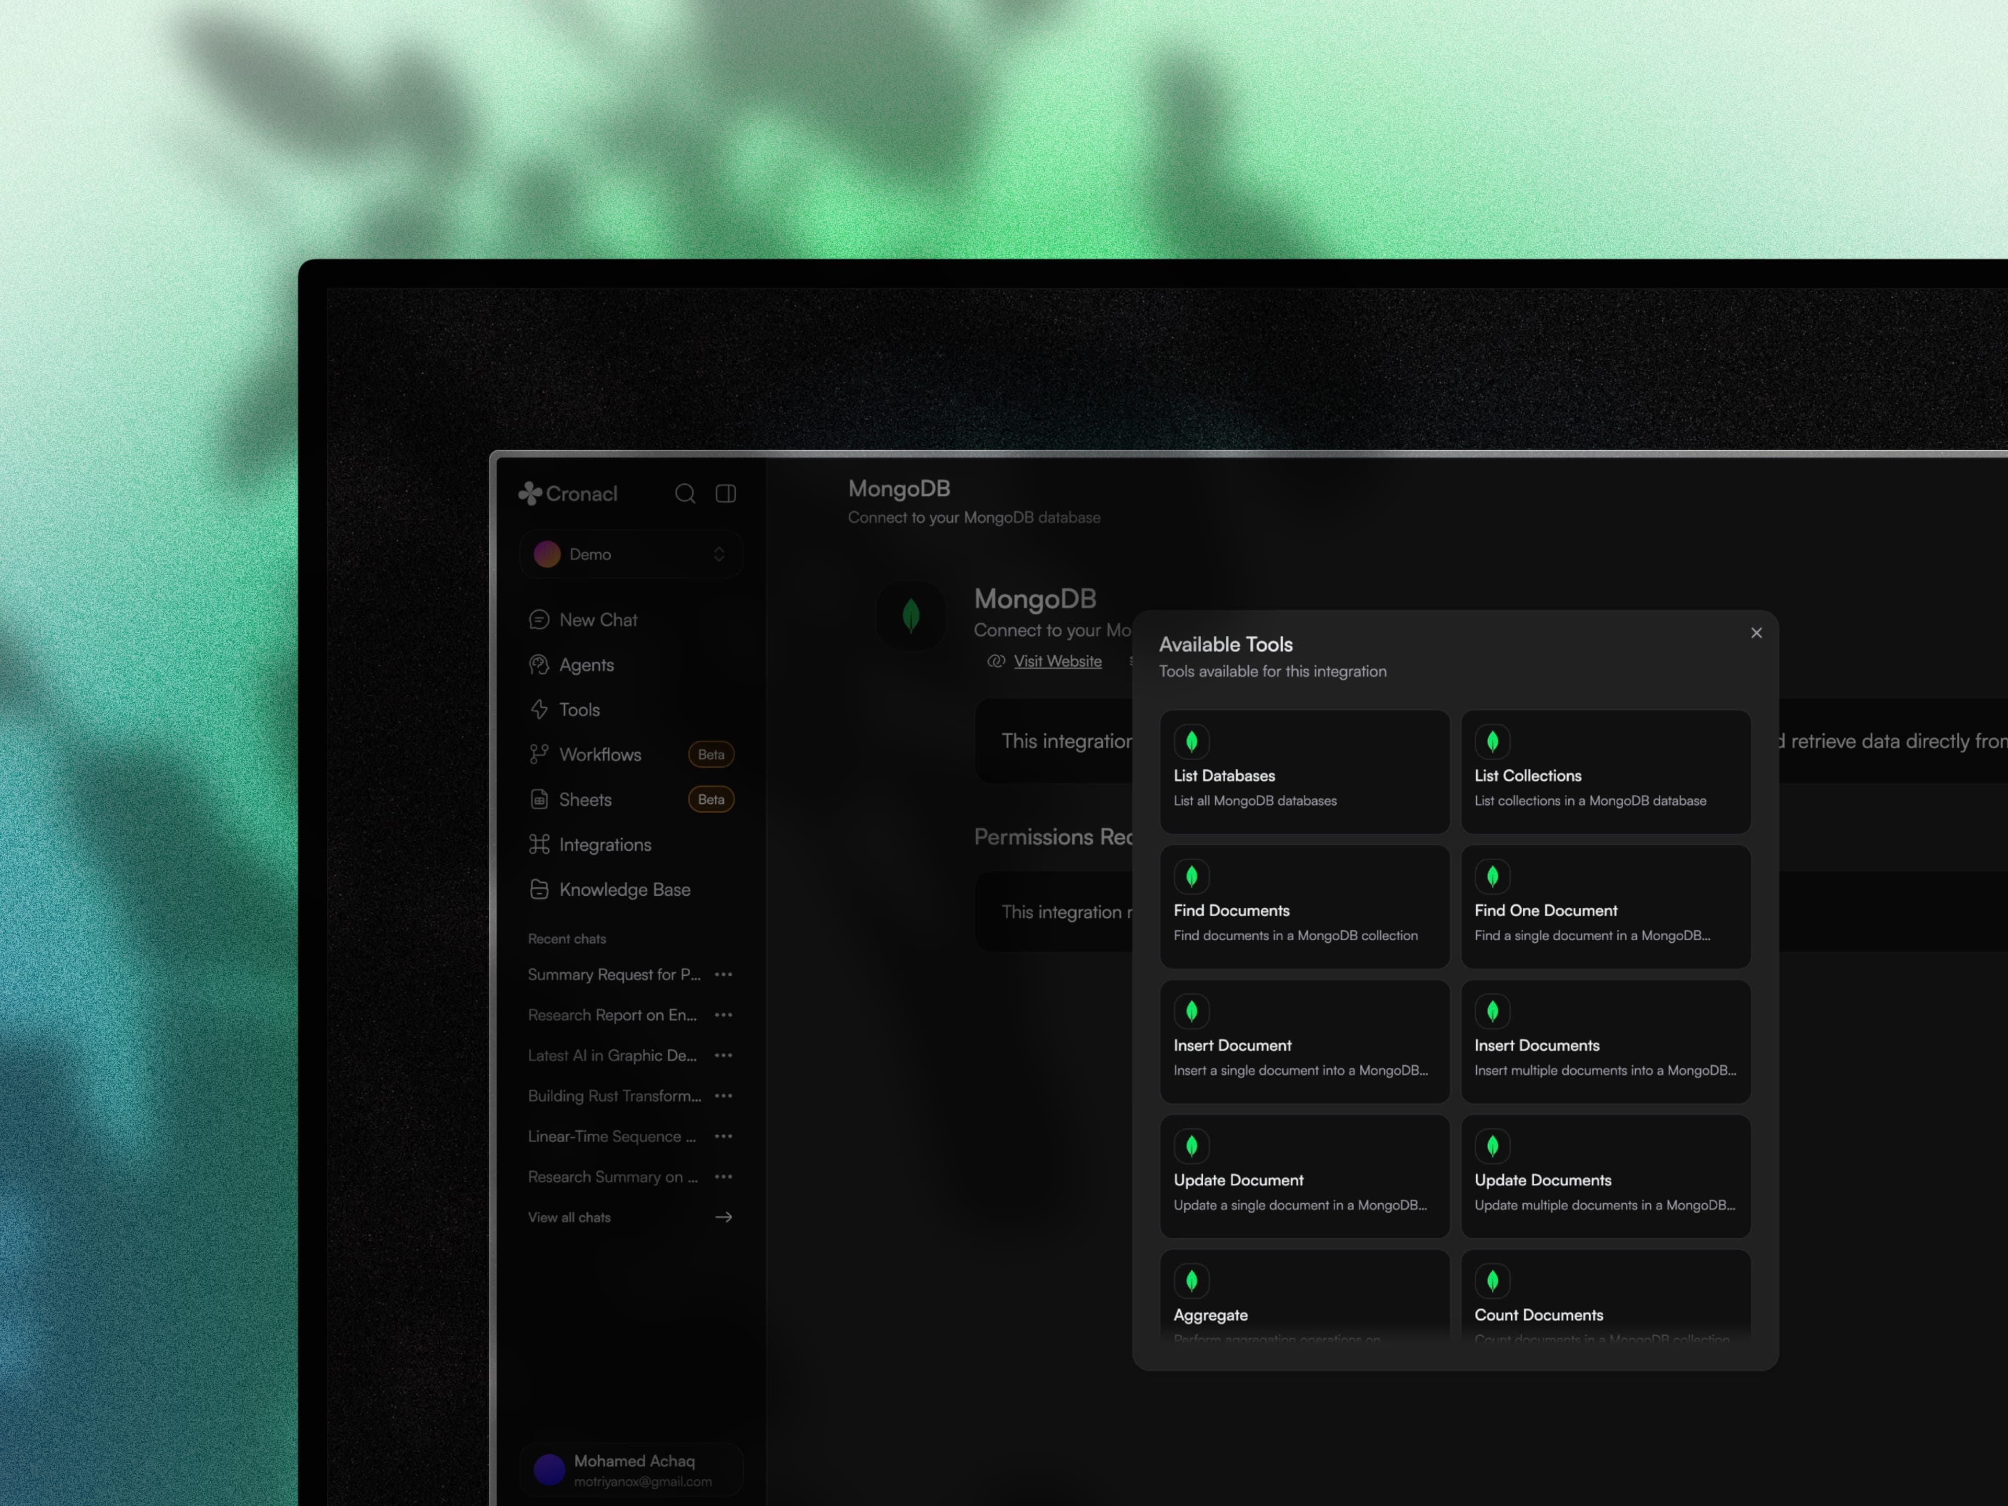2008x1506 pixels.
Task: Click the Cronacl logo icon
Action: click(x=530, y=494)
